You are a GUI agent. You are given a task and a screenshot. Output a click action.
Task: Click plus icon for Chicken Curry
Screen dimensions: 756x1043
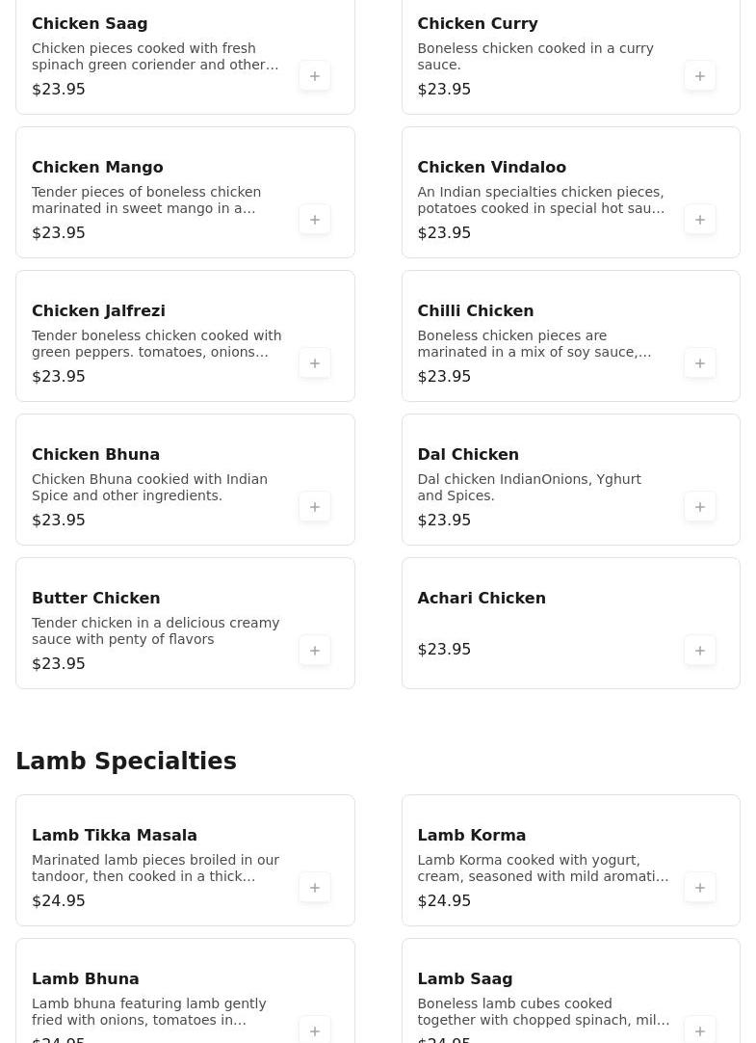700,76
